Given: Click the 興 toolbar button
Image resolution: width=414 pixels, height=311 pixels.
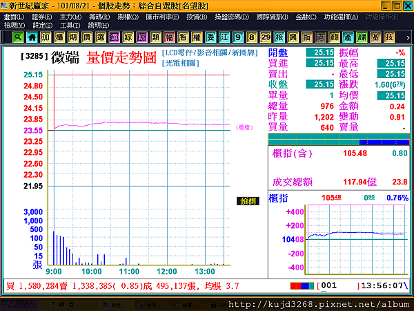Looking at the screenshot, I should tap(293, 37).
